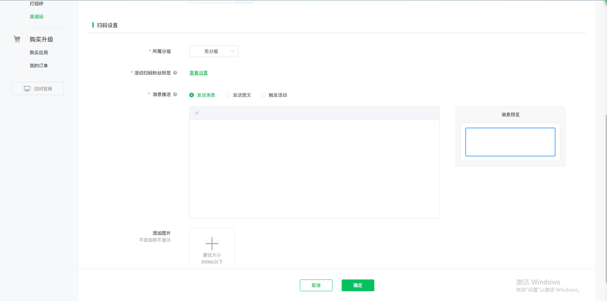Click inside the message text editor area

[x=314, y=169]
